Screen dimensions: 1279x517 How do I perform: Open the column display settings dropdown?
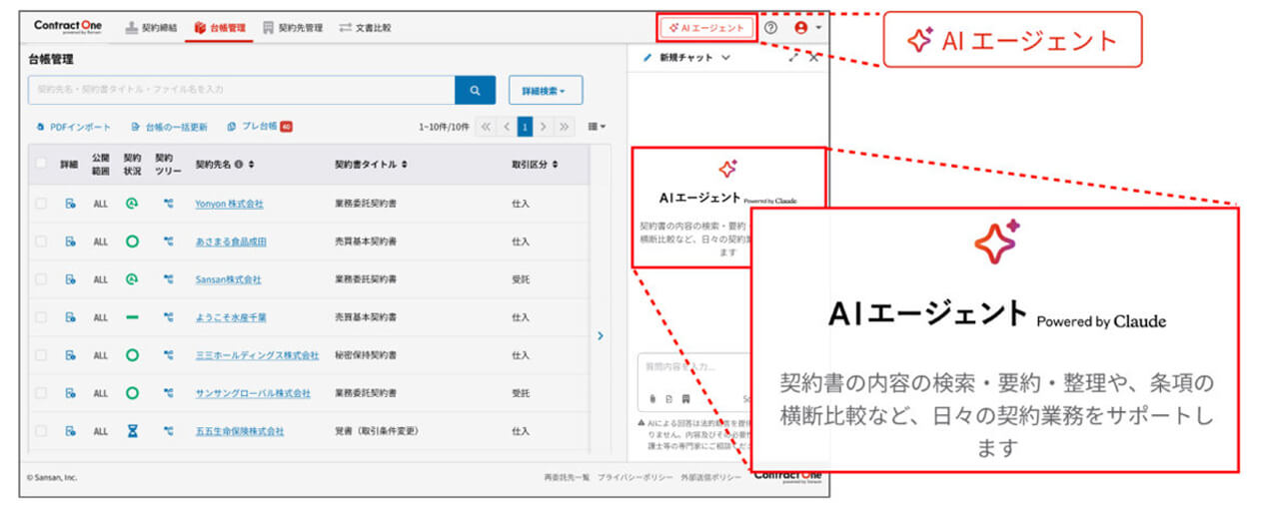[597, 127]
